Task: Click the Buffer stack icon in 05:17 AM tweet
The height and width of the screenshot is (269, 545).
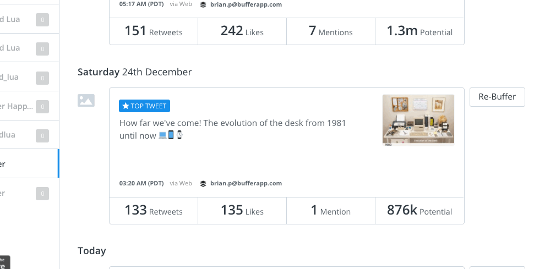Action: [x=203, y=4]
